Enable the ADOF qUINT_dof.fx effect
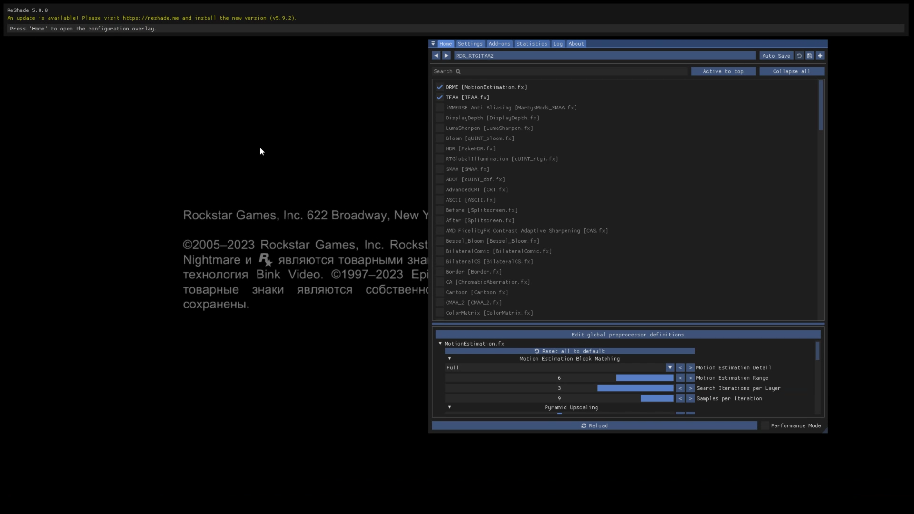The image size is (914, 514). 440,179
